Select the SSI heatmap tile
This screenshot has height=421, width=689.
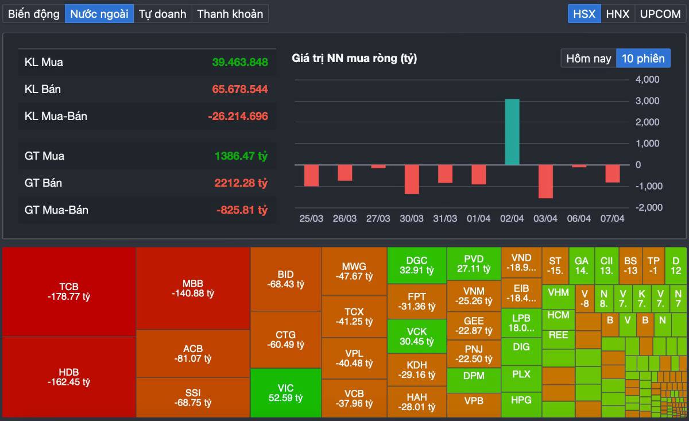point(193,397)
